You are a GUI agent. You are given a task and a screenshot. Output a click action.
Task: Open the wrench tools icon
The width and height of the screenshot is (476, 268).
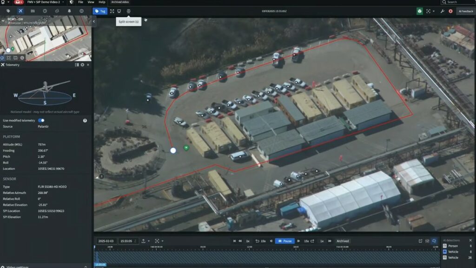coord(443,11)
